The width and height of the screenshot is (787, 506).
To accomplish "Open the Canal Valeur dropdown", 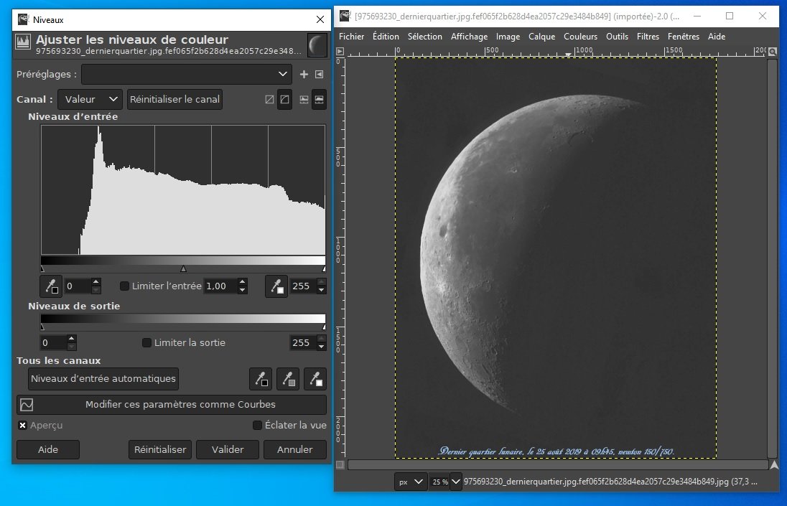I will [x=90, y=99].
